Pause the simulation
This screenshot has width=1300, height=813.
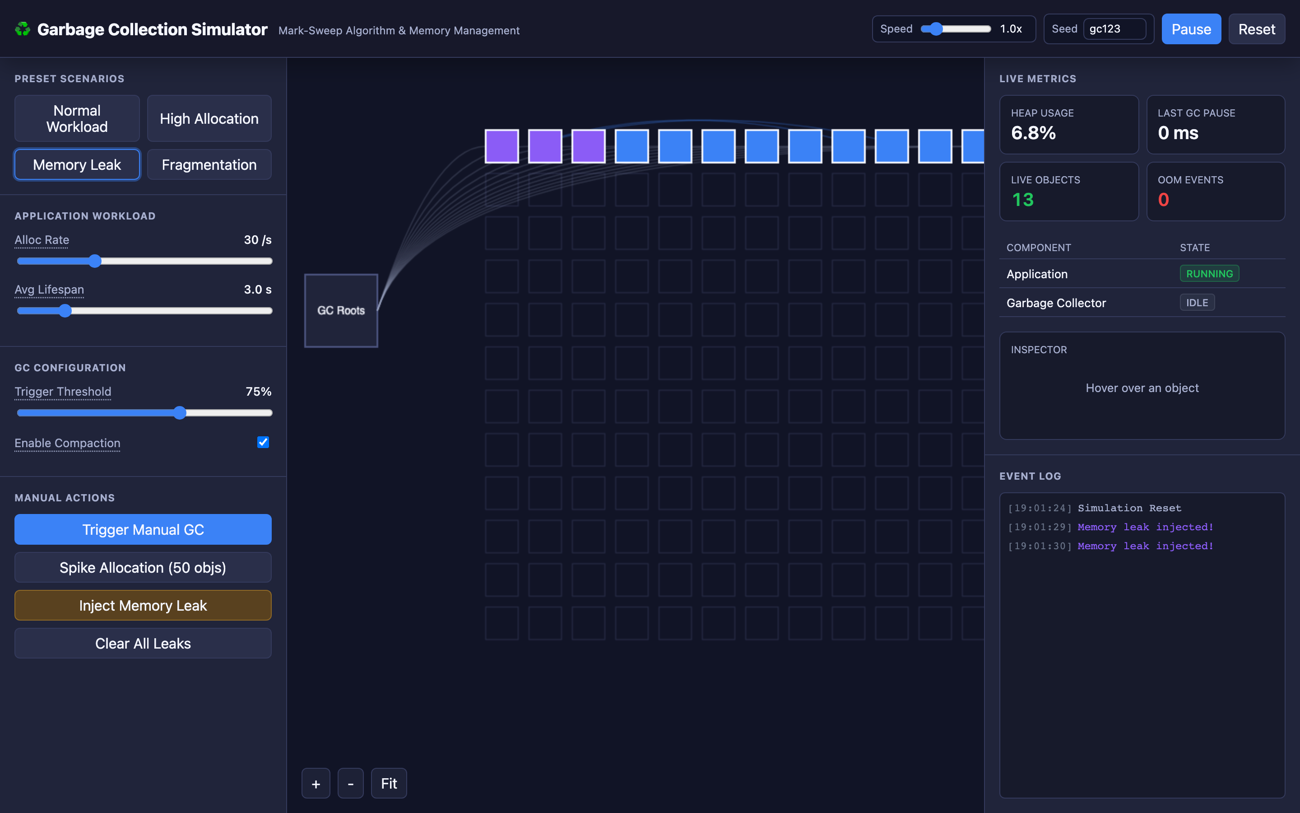1191,29
